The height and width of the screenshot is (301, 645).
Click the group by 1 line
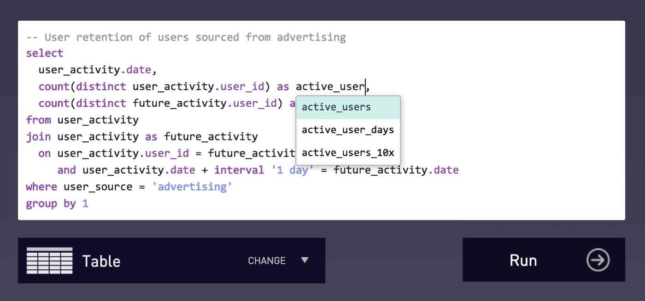pos(57,203)
